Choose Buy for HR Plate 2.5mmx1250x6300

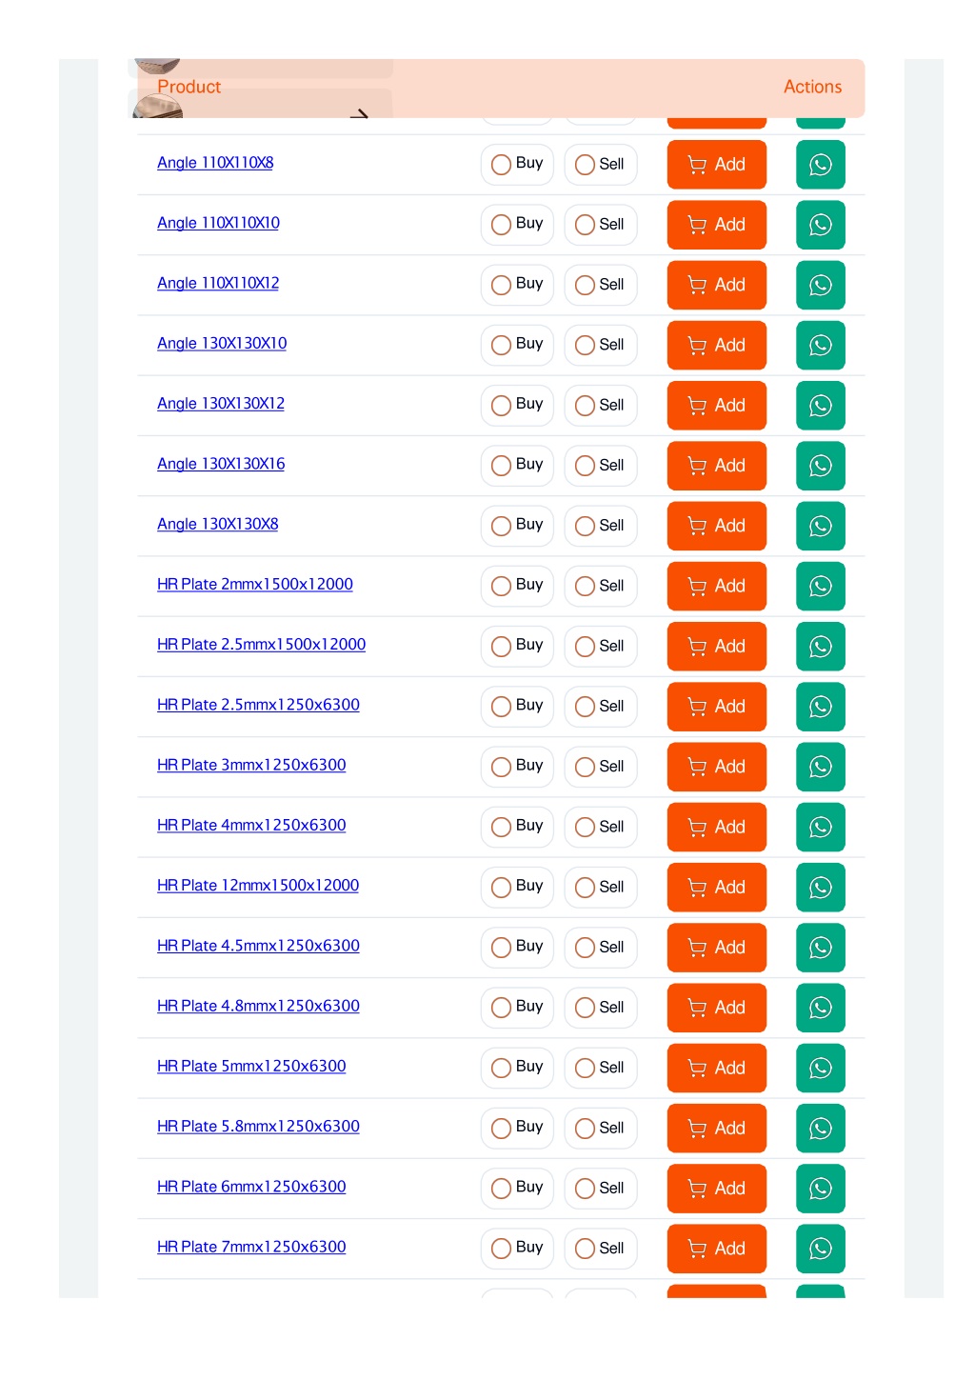pos(517,706)
